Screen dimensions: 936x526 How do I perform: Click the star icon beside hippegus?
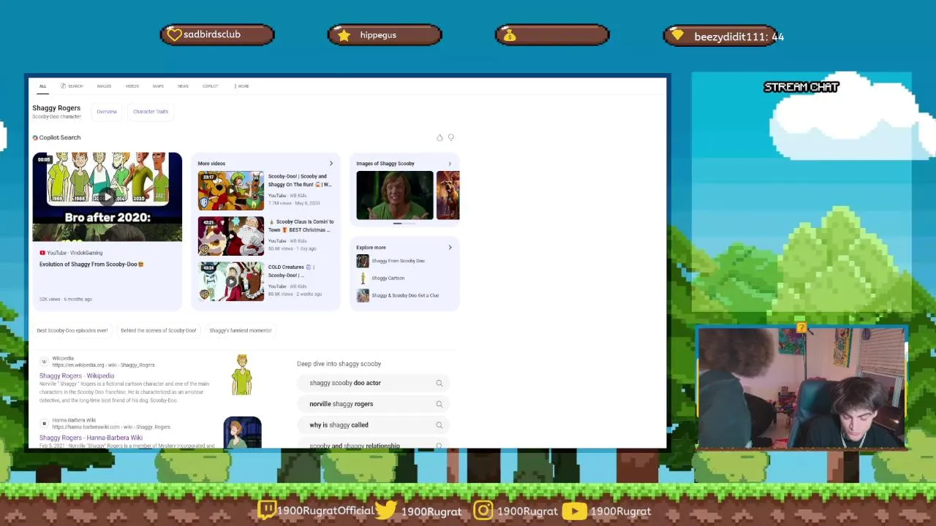tap(344, 35)
